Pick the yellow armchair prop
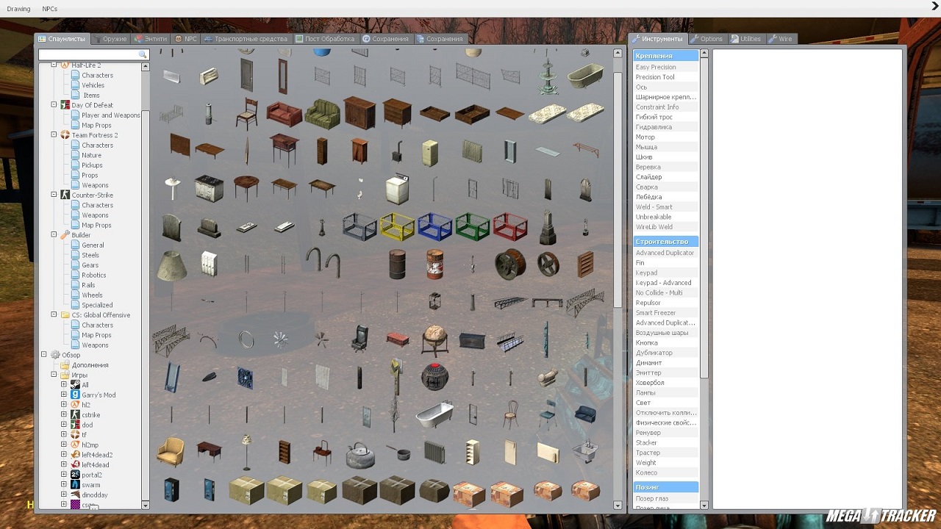Image resolution: width=941 pixels, height=529 pixels. (x=171, y=451)
